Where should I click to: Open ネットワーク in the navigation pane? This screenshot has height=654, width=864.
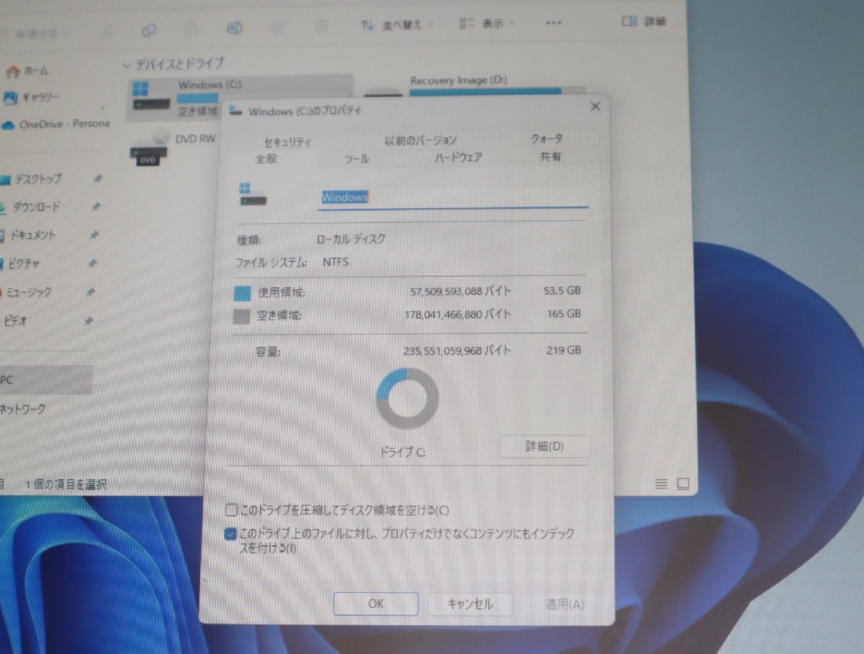point(23,409)
